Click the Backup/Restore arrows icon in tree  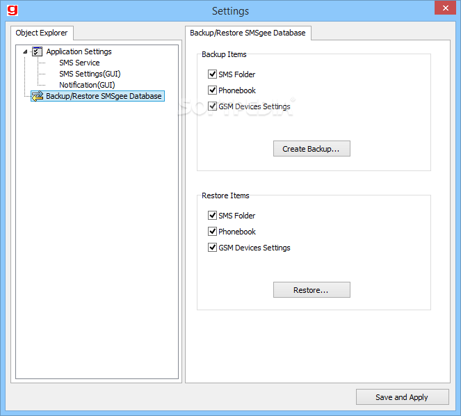38,96
